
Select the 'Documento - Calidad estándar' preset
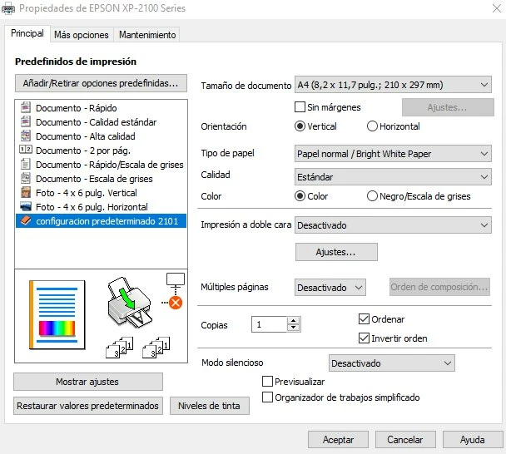tap(101, 122)
